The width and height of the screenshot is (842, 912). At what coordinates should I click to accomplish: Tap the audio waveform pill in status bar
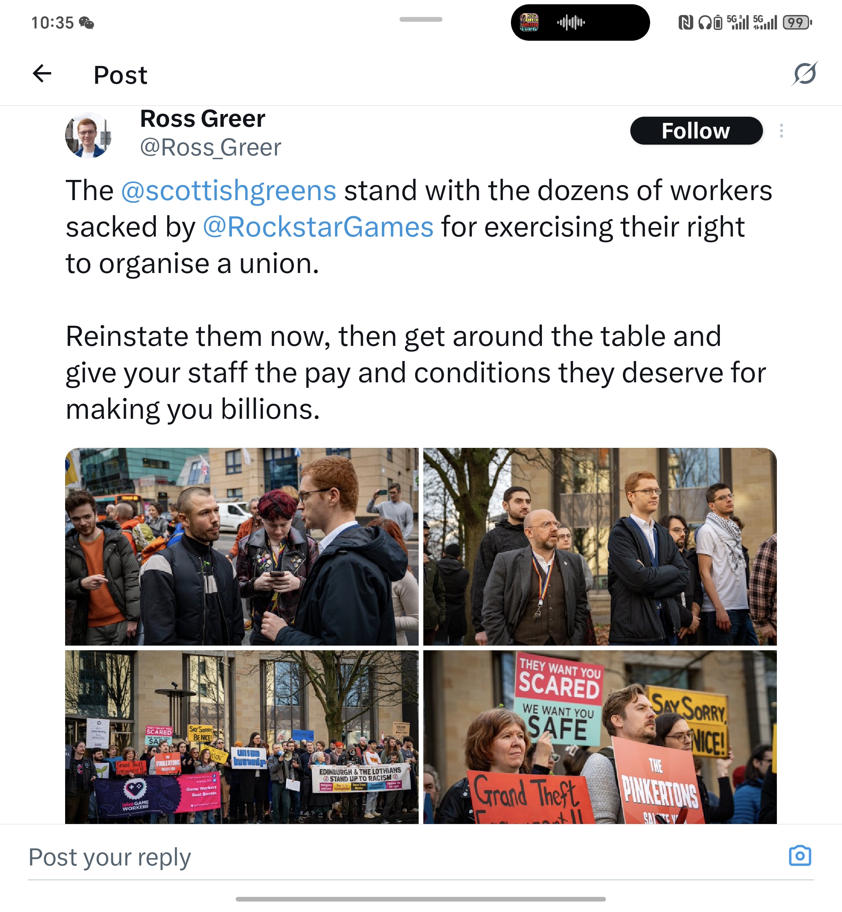point(580,22)
